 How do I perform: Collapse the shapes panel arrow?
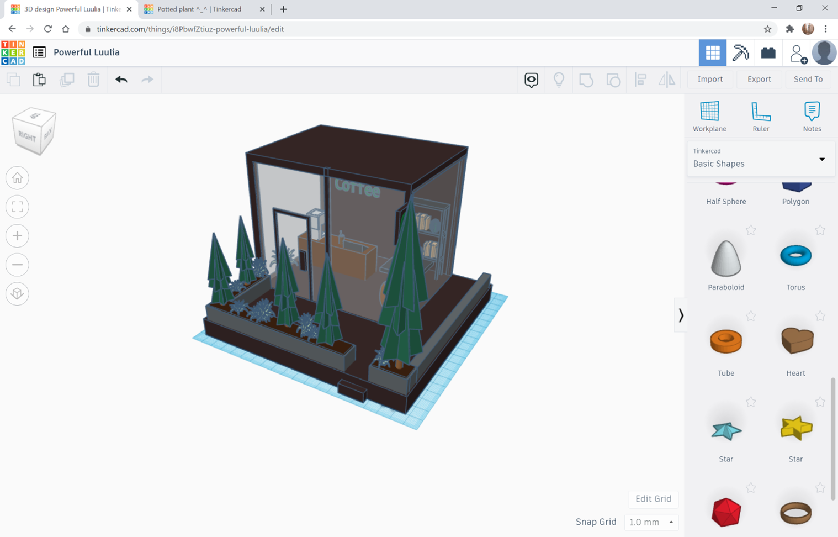681,315
